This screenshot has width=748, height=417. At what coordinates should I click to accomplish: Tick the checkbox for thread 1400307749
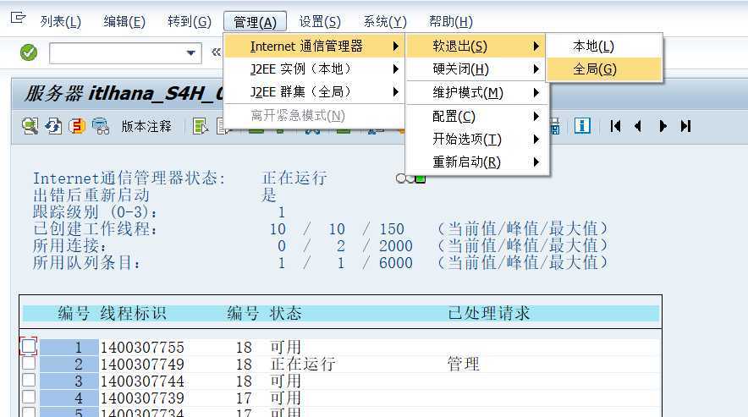29,363
